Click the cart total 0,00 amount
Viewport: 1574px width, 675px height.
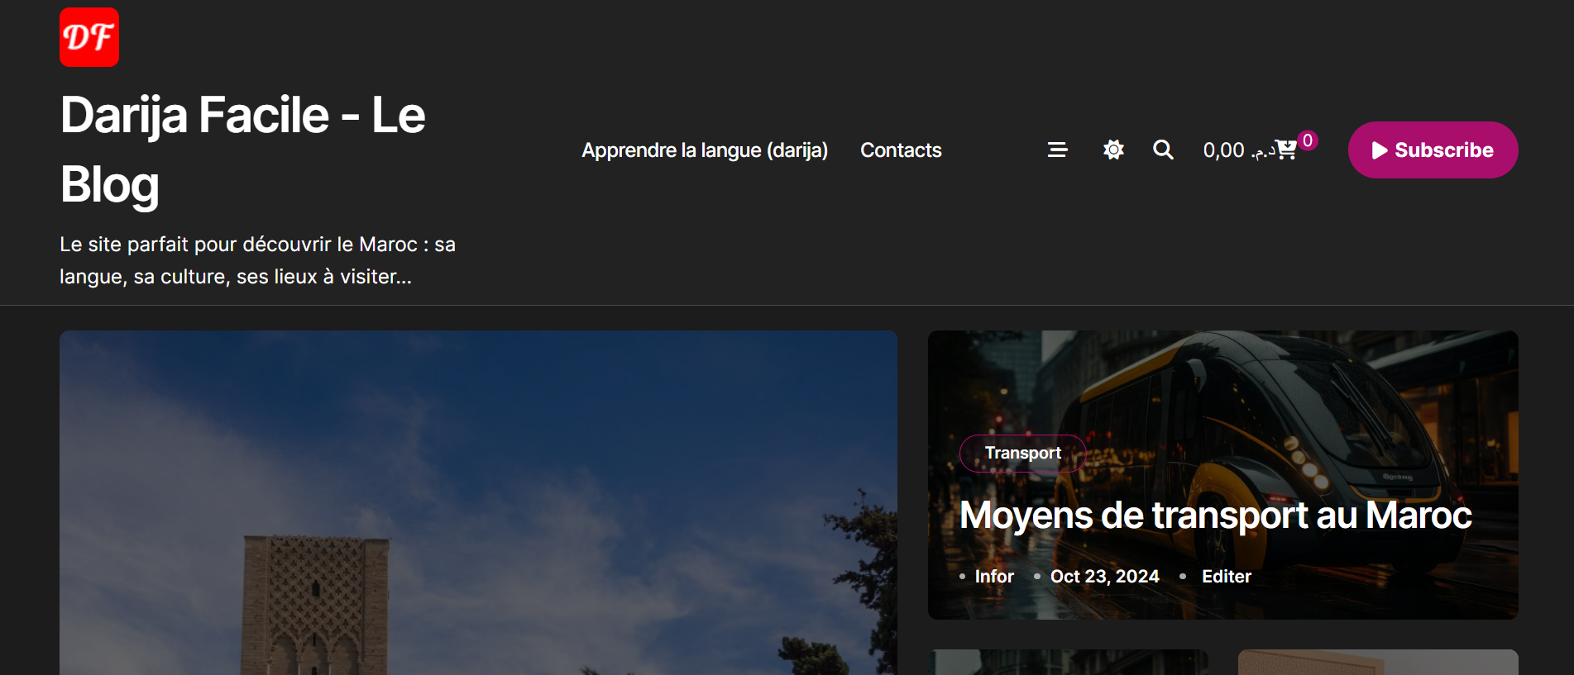(x=1238, y=150)
